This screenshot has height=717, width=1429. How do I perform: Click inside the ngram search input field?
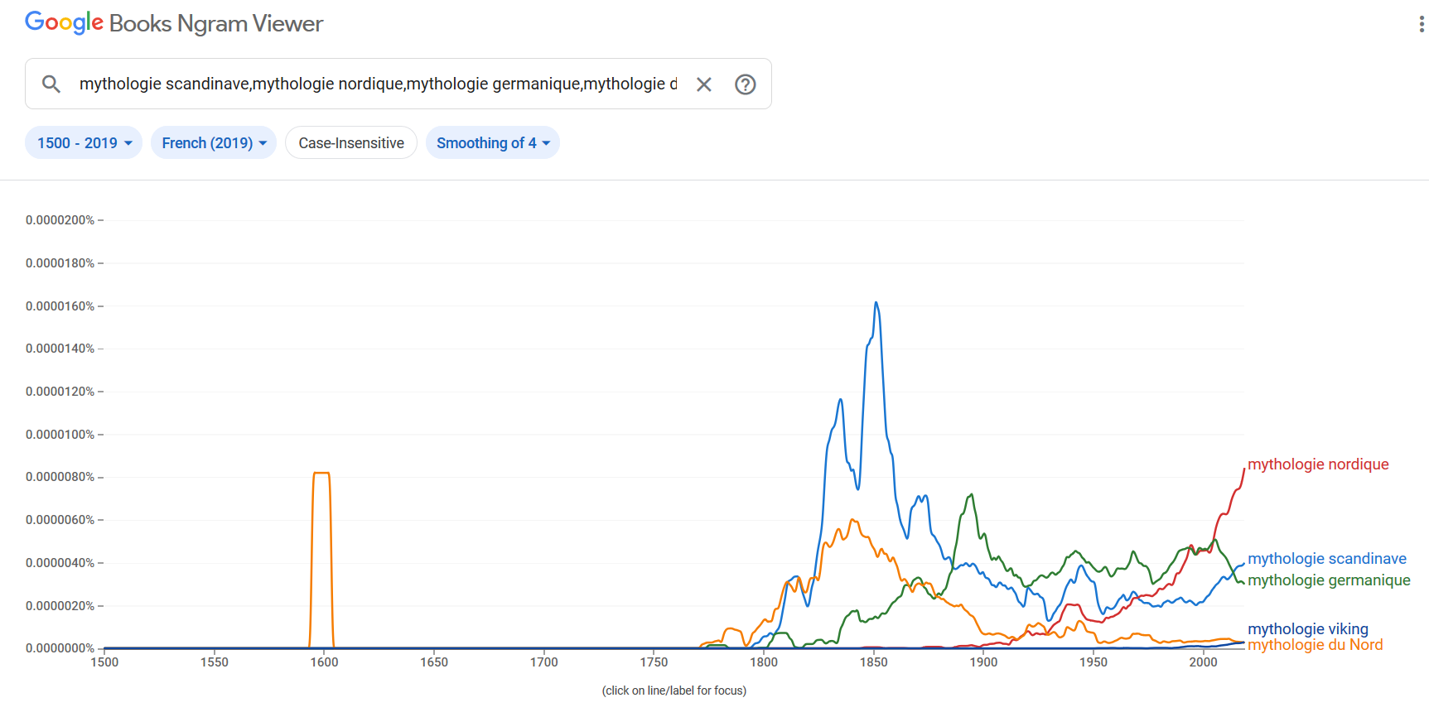pos(373,84)
